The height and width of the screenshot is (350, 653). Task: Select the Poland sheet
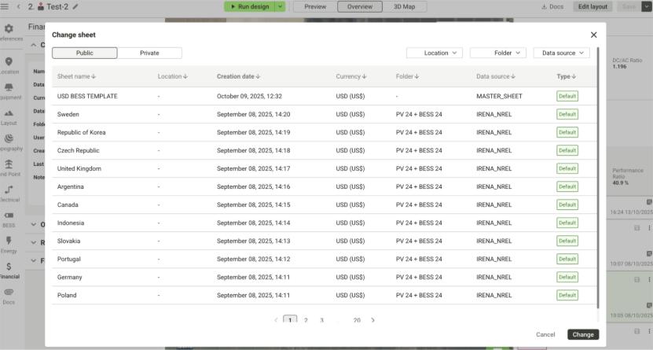pos(324,296)
